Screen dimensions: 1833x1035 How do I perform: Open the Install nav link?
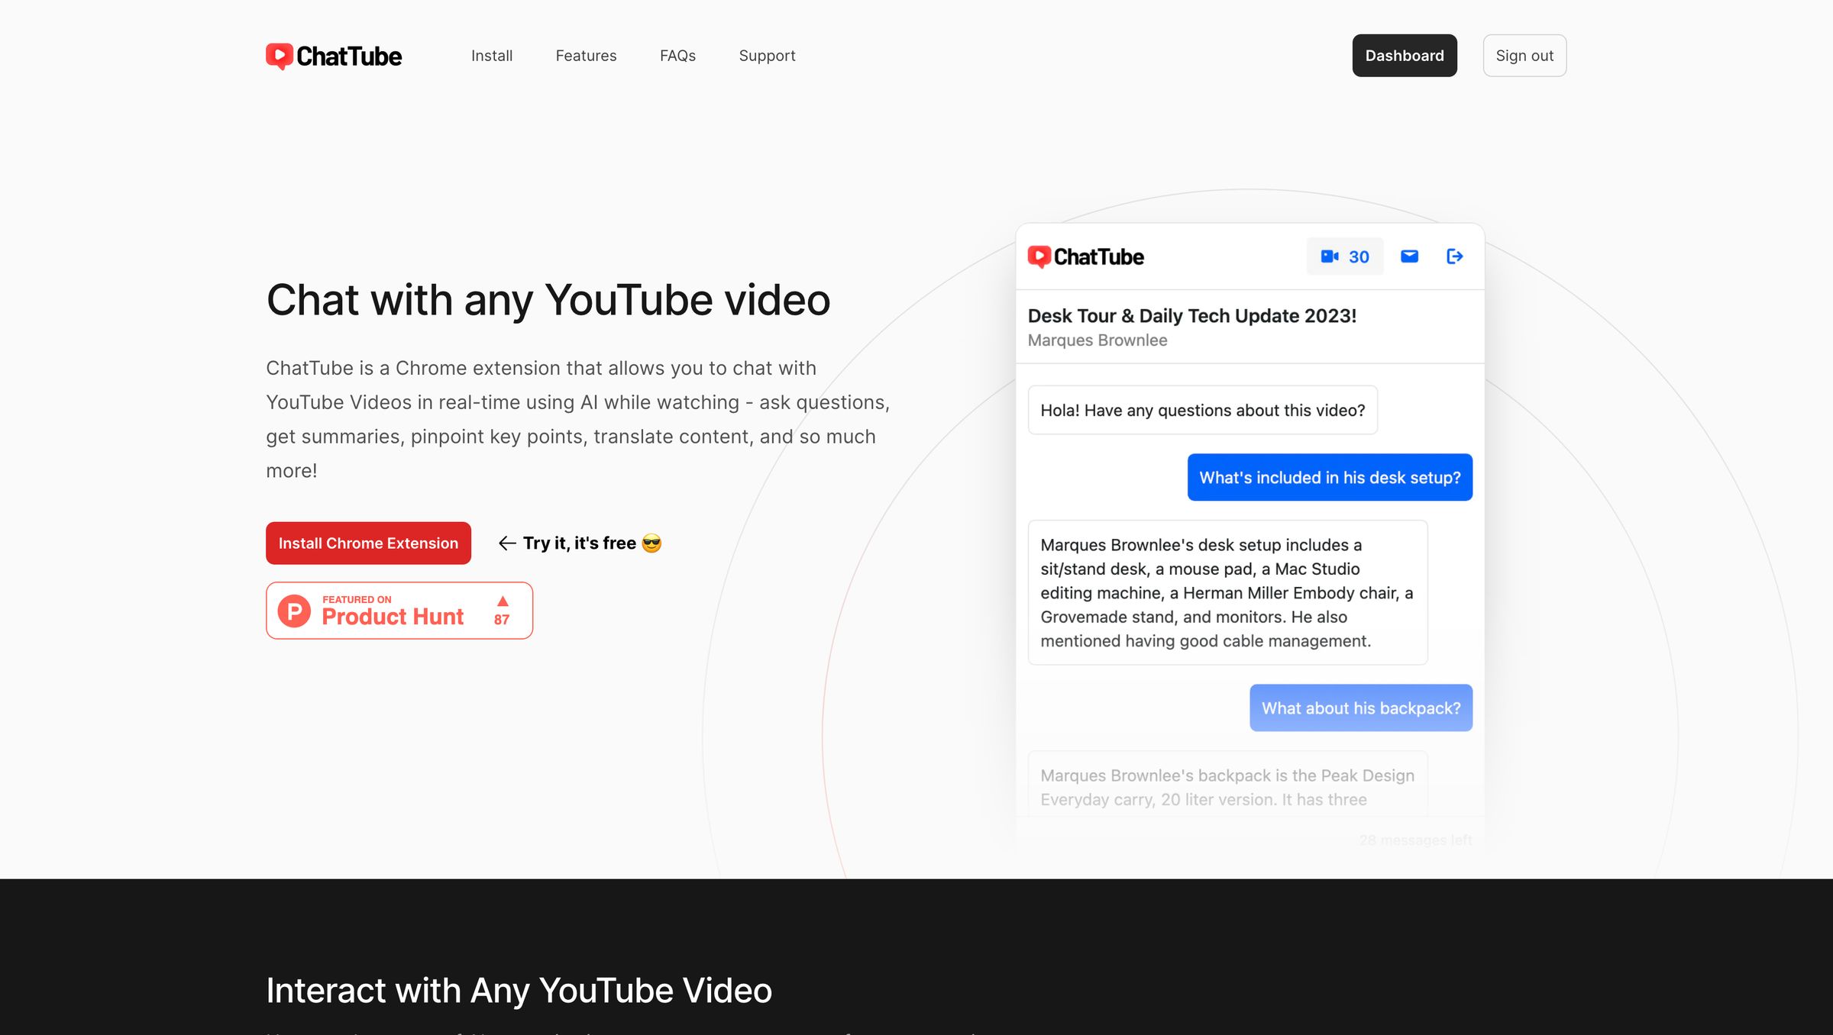coord(491,56)
